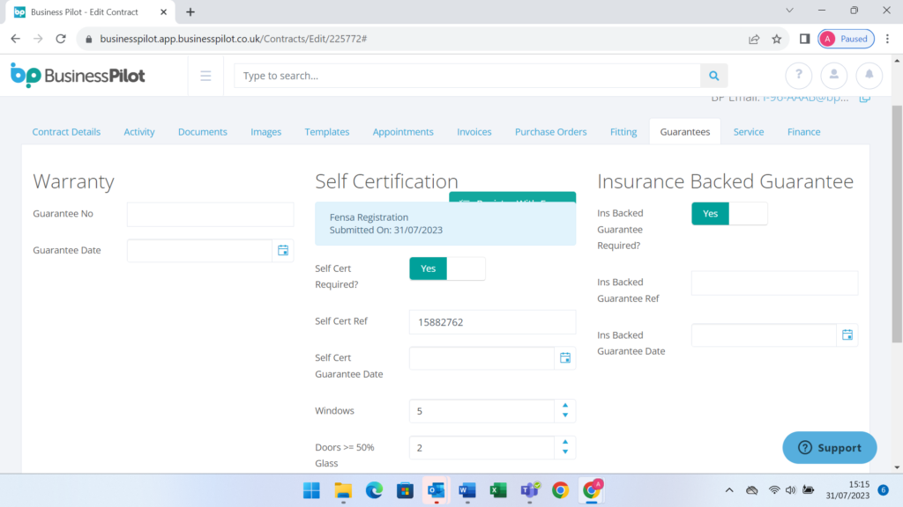Click the Guarantee No input field
Image resolution: width=903 pixels, height=507 pixels.
click(210, 214)
